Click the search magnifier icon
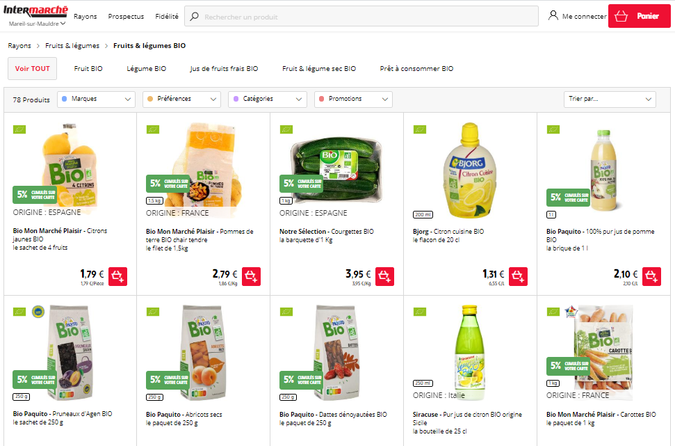 coord(195,17)
